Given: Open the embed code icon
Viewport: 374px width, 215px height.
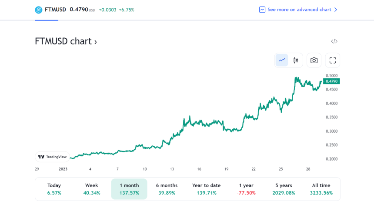Looking at the screenshot, I should 334,41.
